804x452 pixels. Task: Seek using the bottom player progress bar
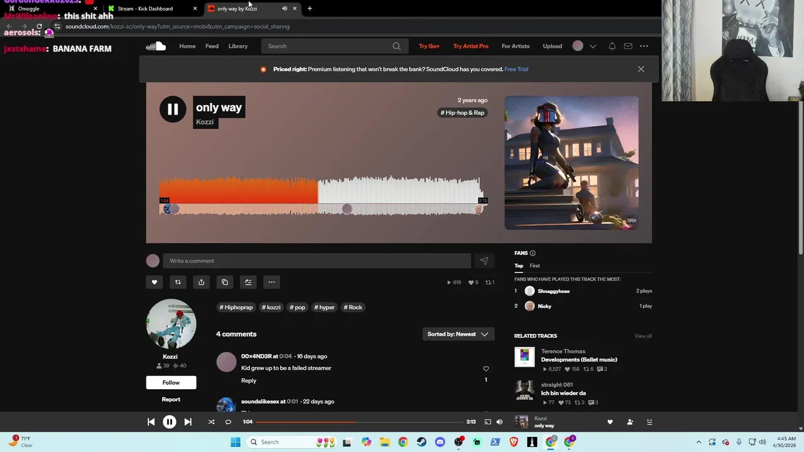click(359, 422)
